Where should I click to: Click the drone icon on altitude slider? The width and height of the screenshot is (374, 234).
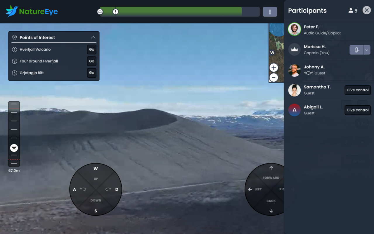point(14,148)
